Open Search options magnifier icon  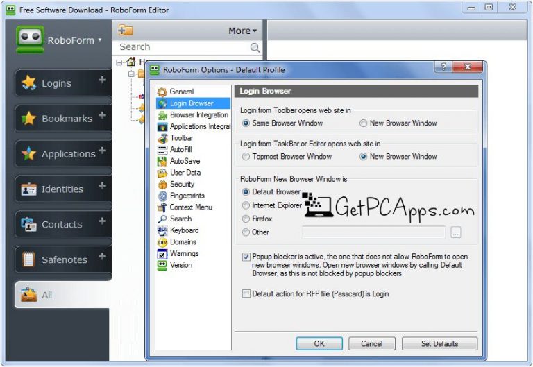pos(162,219)
